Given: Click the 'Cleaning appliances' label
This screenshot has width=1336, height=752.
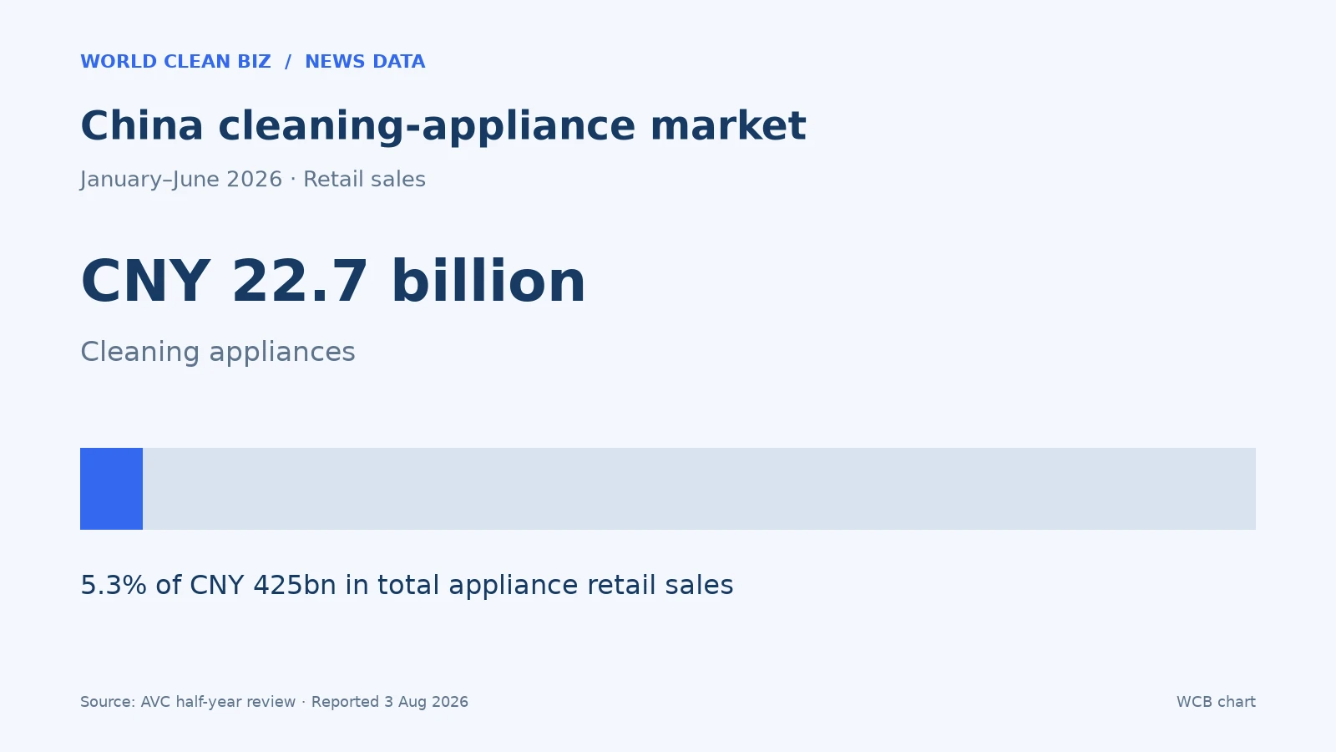Looking at the screenshot, I should [x=218, y=352].
